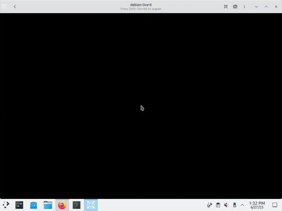Minimize the debian-live-8 window
Image resolution: width=282 pixels, height=211 pixels.
256,7
